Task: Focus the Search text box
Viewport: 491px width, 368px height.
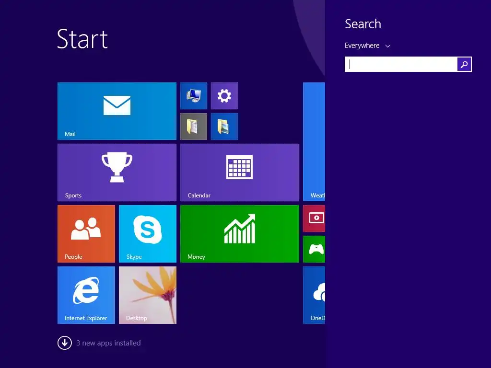Action: tap(401, 64)
